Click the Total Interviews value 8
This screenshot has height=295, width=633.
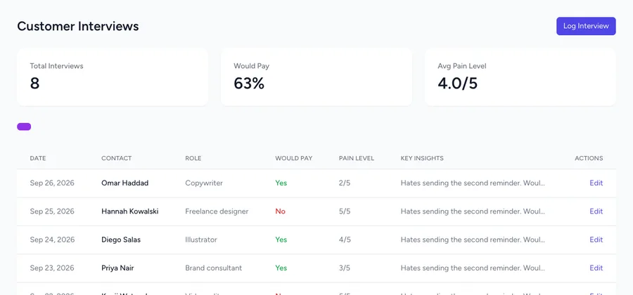34,84
